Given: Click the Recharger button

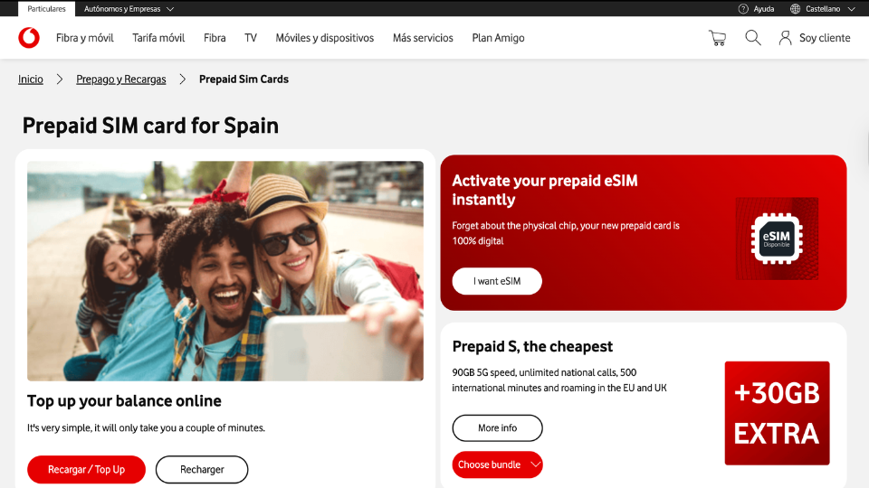Looking at the screenshot, I should (202, 469).
